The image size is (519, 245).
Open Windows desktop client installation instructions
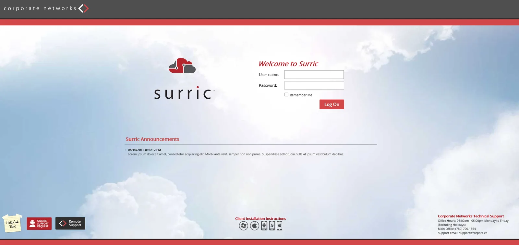pyautogui.click(x=244, y=226)
